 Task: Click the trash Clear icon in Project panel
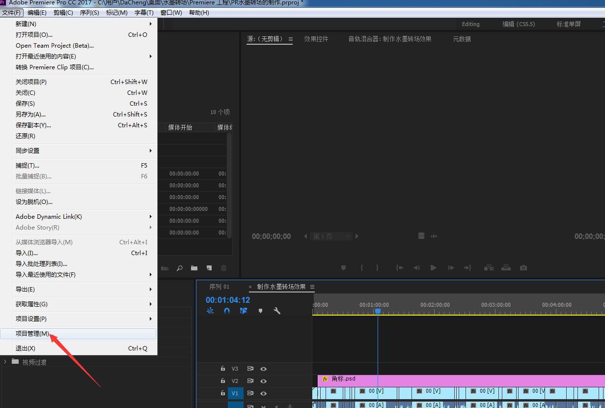pos(224,268)
